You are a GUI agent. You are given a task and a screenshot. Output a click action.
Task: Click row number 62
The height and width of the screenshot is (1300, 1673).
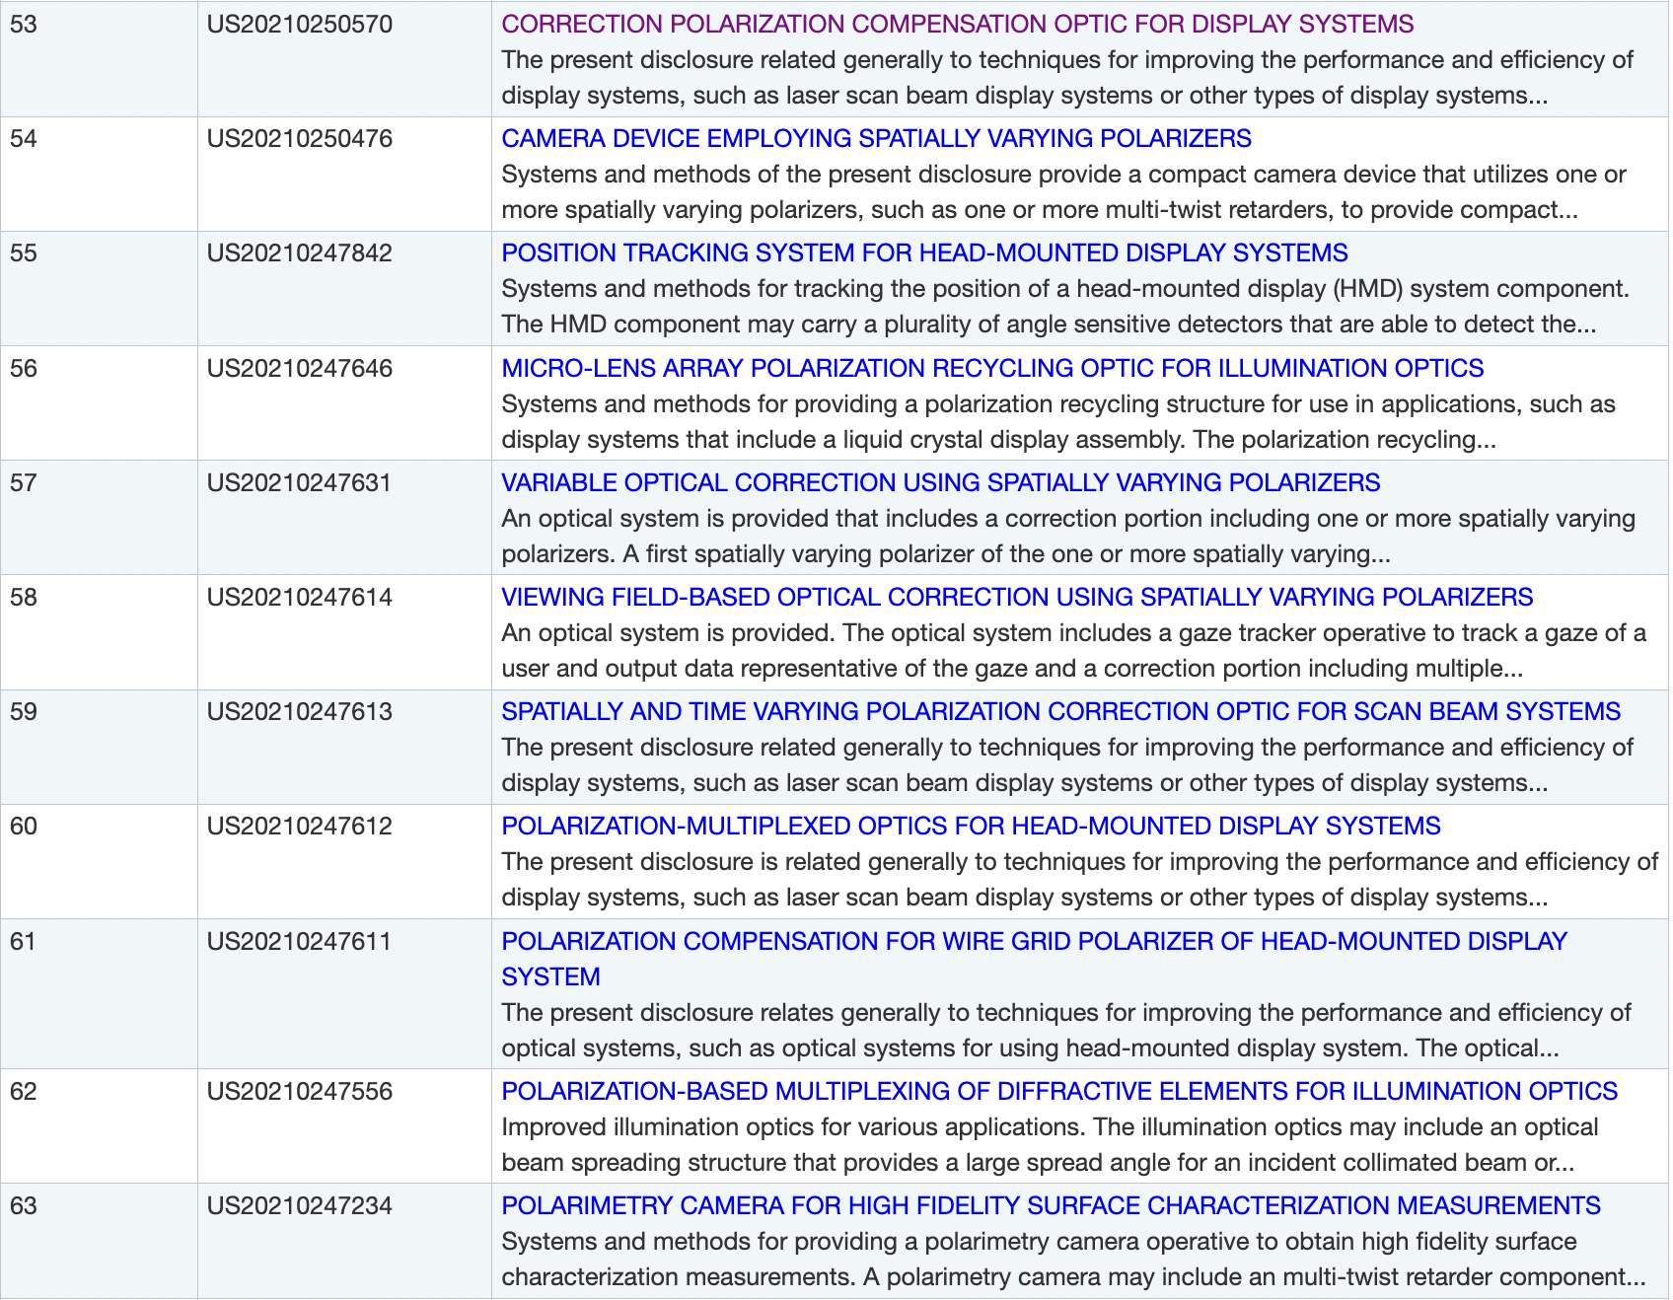coord(24,1091)
